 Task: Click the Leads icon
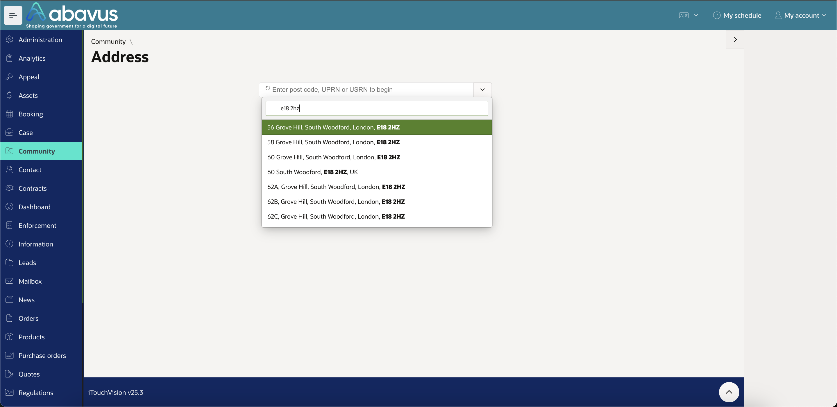(x=9, y=262)
